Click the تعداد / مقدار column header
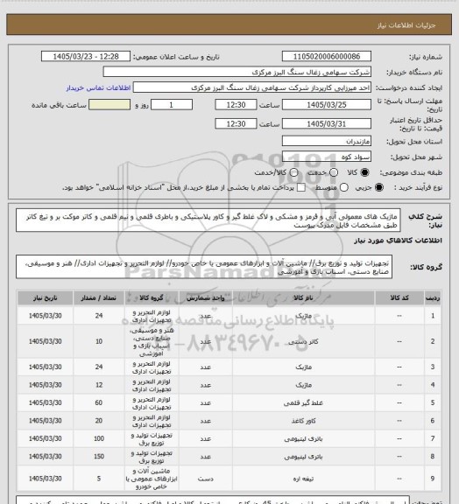 [98, 298]
